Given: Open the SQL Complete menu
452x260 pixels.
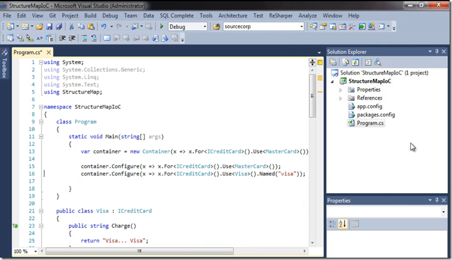Looking at the screenshot, I should coord(177,15).
